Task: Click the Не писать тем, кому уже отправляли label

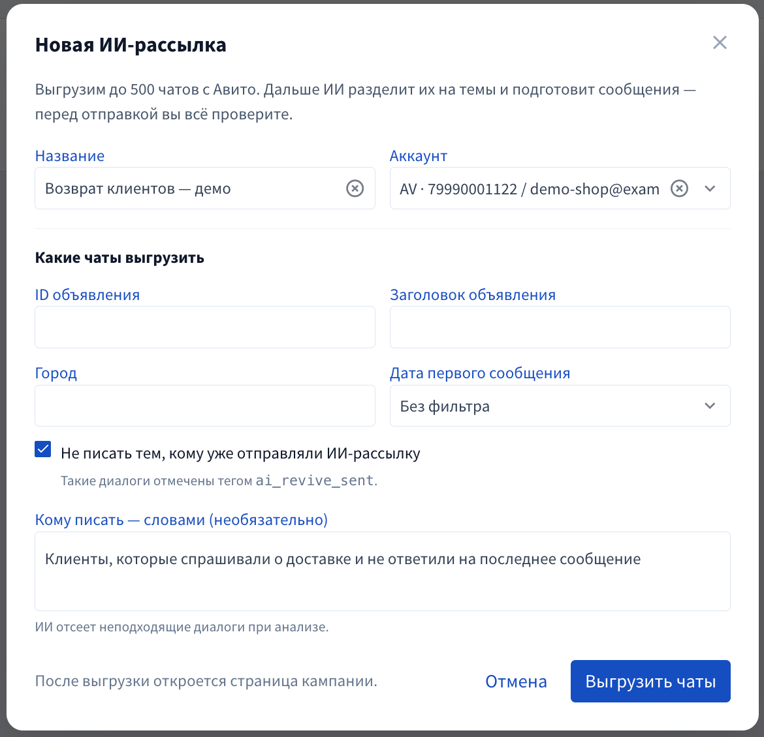Action: coord(240,453)
